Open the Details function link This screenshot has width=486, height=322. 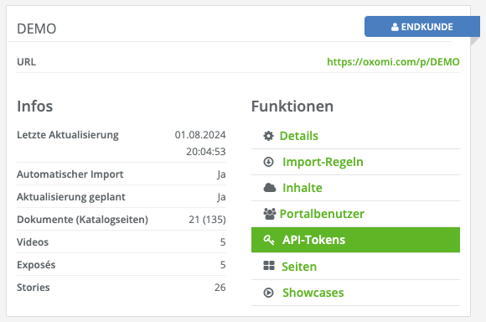coord(299,136)
